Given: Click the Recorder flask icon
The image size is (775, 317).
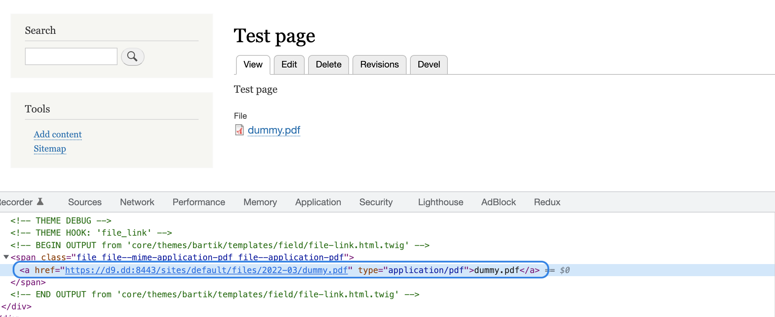Looking at the screenshot, I should click(40, 202).
